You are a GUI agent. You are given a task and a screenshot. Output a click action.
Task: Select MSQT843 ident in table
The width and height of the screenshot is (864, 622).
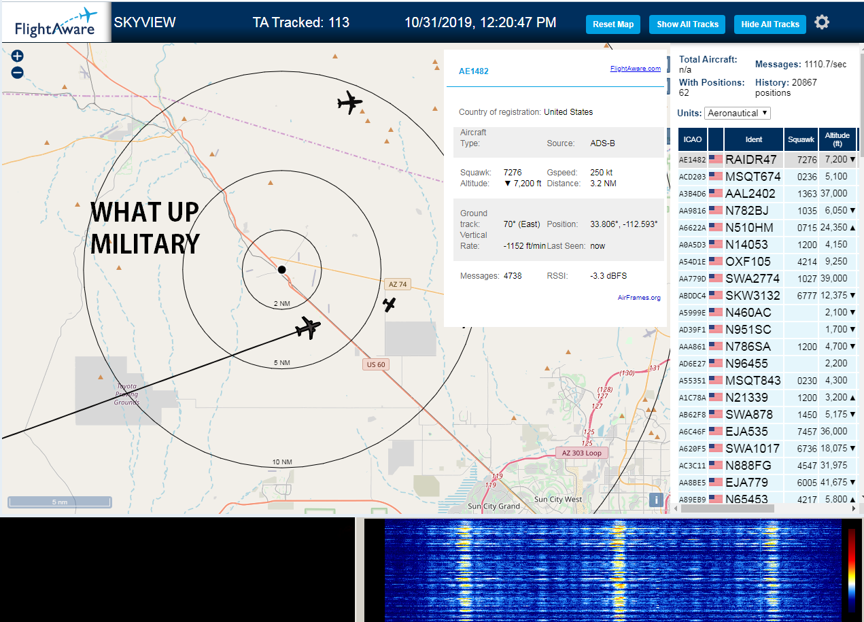(753, 381)
